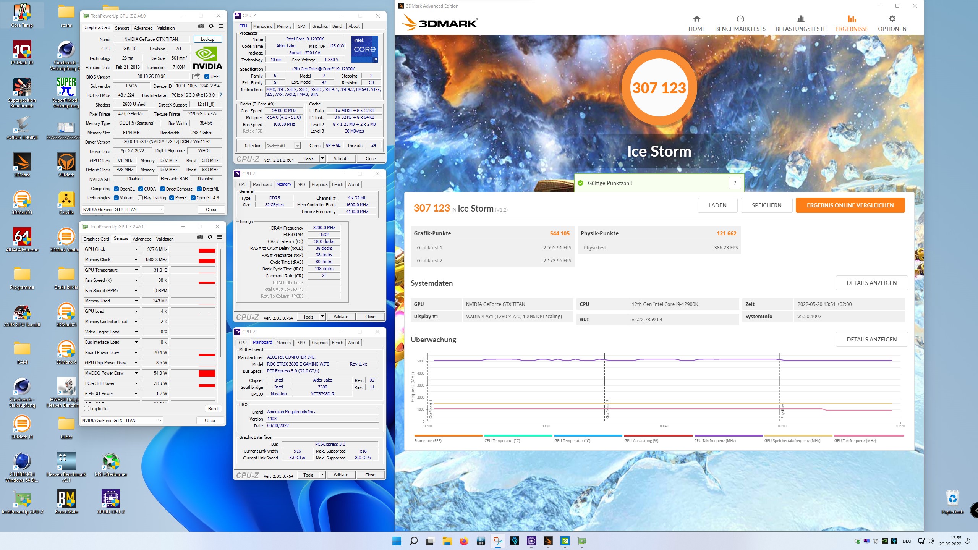Toggle the OpenCL checkbox
This screenshot has width=978, height=550.
[116, 189]
